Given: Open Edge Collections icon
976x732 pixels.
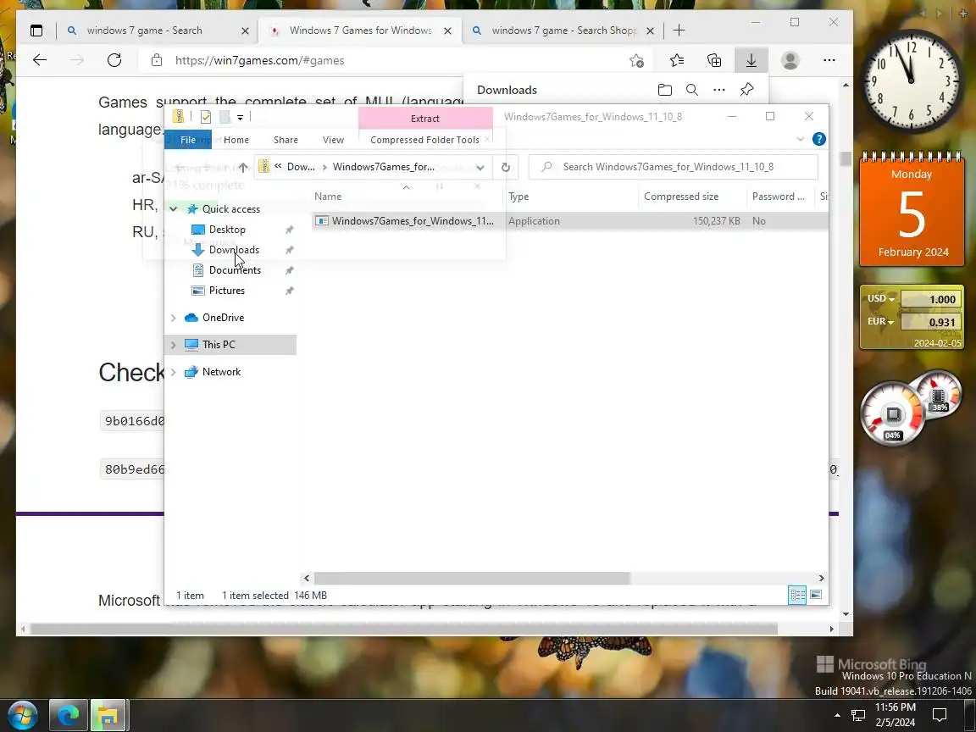Looking at the screenshot, I should [x=714, y=60].
